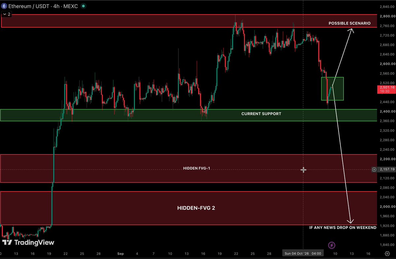Open chart settings hexagon gear icon
This screenshot has width=396, height=259.
[x=387, y=253]
